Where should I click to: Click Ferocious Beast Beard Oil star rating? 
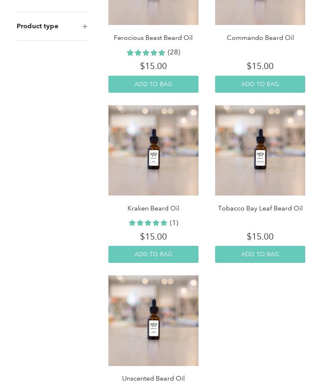tap(146, 53)
